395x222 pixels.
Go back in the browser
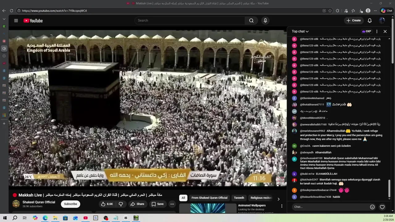(4, 10)
